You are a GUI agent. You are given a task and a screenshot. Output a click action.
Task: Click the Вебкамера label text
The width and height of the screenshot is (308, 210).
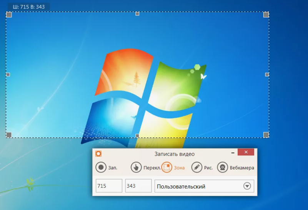click(x=242, y=168)
